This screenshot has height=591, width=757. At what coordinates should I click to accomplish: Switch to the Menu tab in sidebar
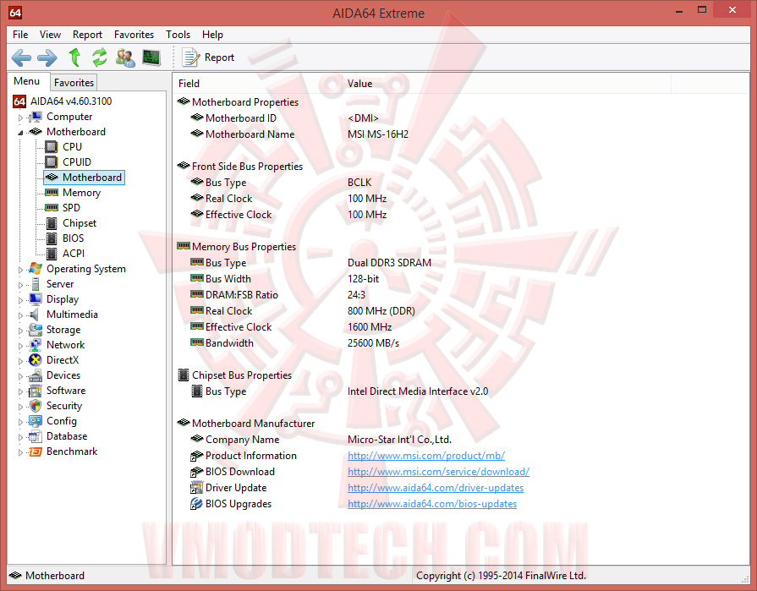[26, 81]
